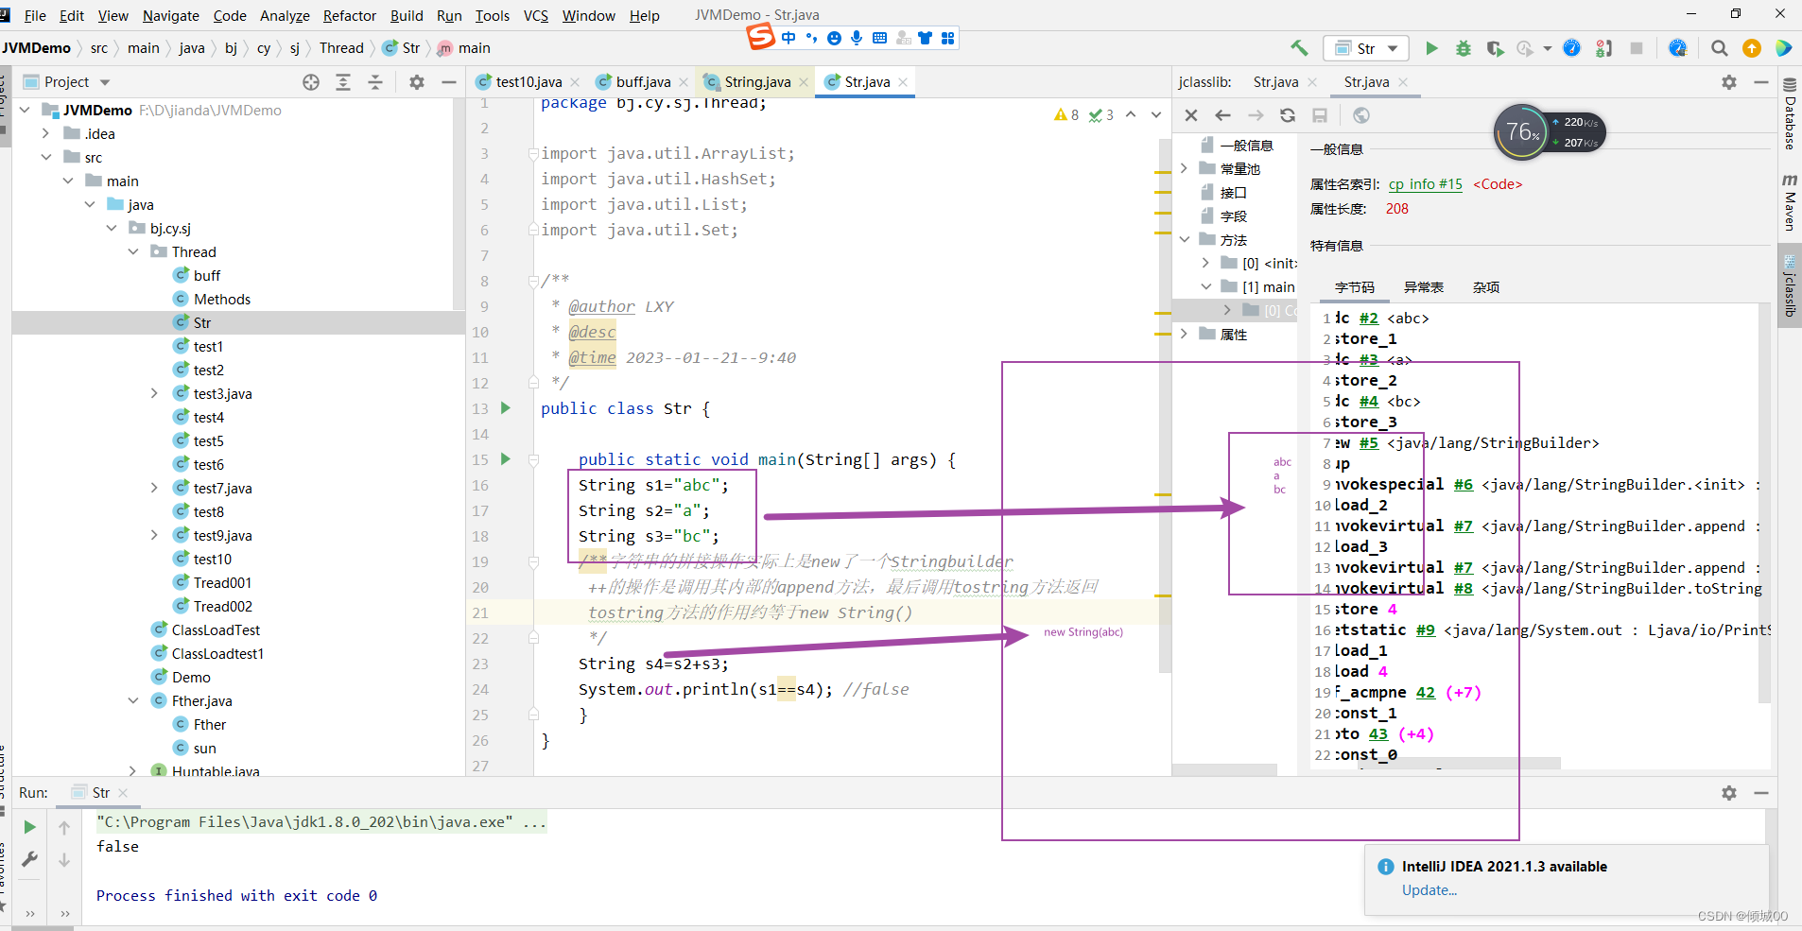The image size is (1802, 931).
Task: Start debugging with the bug icon
Action: [x=1464, y=48]
